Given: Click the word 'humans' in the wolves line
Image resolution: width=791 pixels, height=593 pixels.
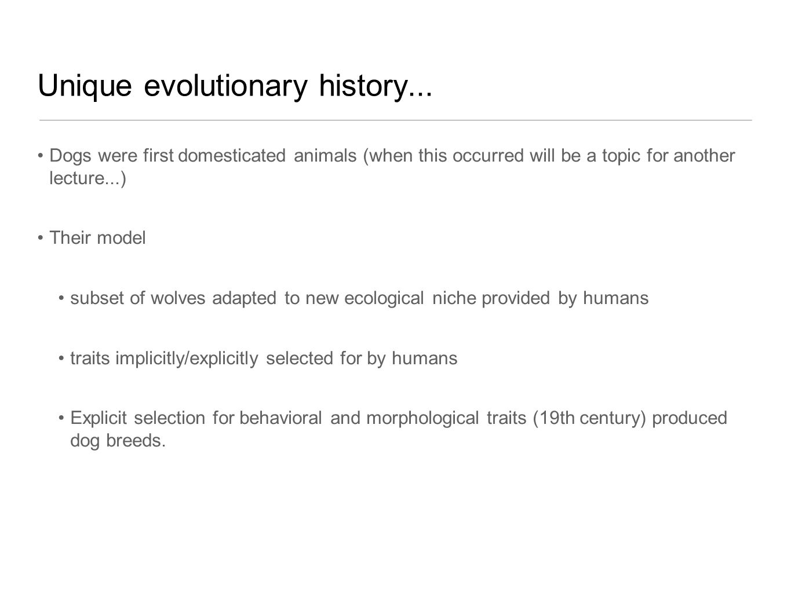Looking at the screenshot, I should point(616,298).
